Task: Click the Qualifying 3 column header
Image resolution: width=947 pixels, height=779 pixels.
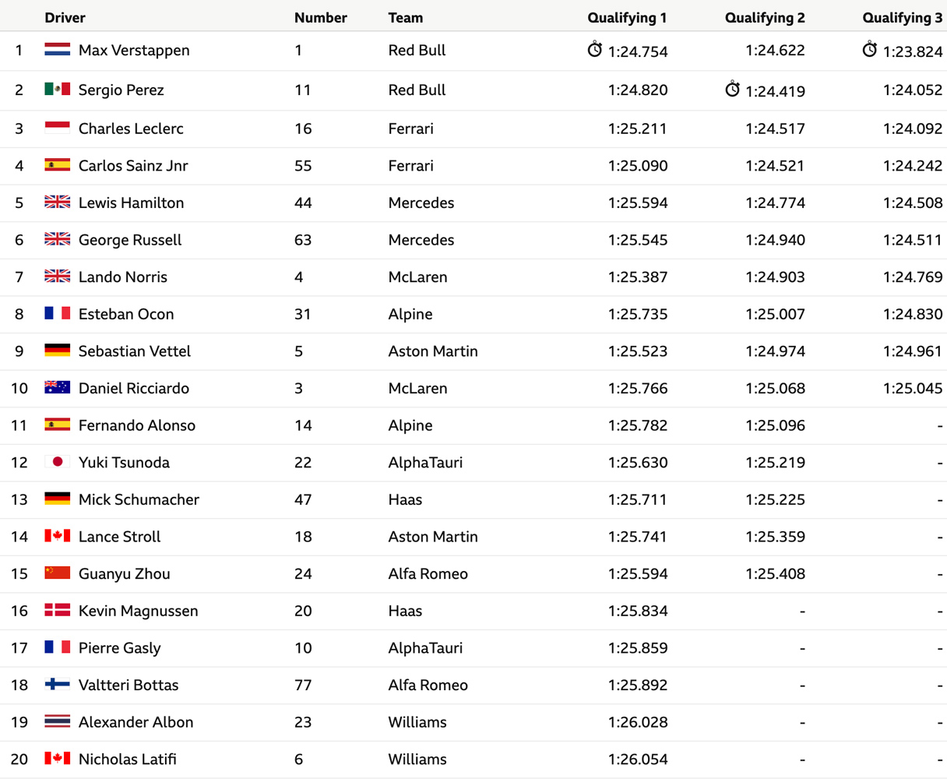Action: [x=902, y=17]
